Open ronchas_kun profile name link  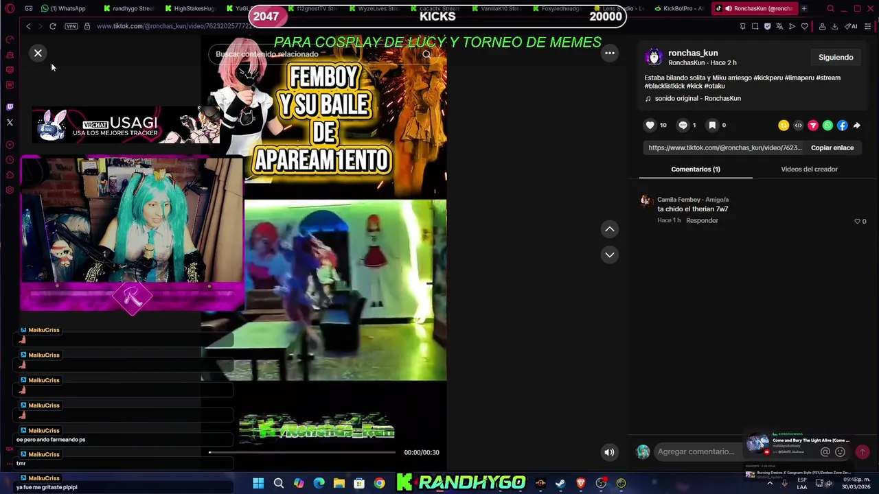[x=693, y=53]
